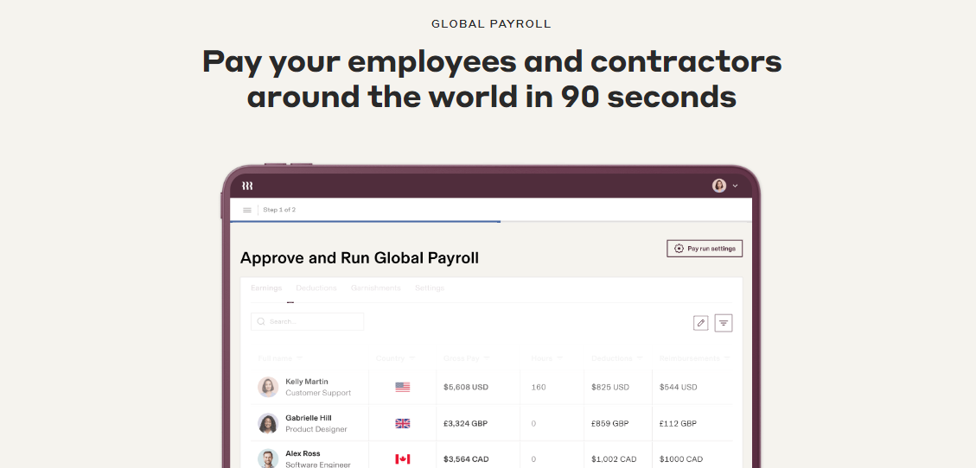Click Alex Ross's avatar photo
This screenshot has width=976, height=468.
(268, 459)
